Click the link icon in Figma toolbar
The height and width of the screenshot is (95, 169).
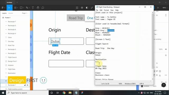coord(92,8)
